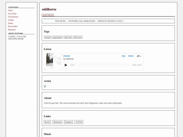Open the Home navigation link
This screenshot has width=183, height=137.
click(11, 10)
